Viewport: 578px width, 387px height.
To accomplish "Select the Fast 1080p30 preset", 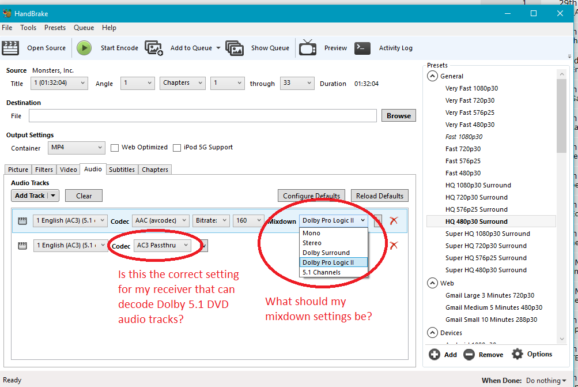I will (464, 137).
